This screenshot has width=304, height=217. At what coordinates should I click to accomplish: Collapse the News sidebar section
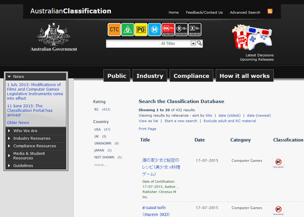tap(36, 76)
